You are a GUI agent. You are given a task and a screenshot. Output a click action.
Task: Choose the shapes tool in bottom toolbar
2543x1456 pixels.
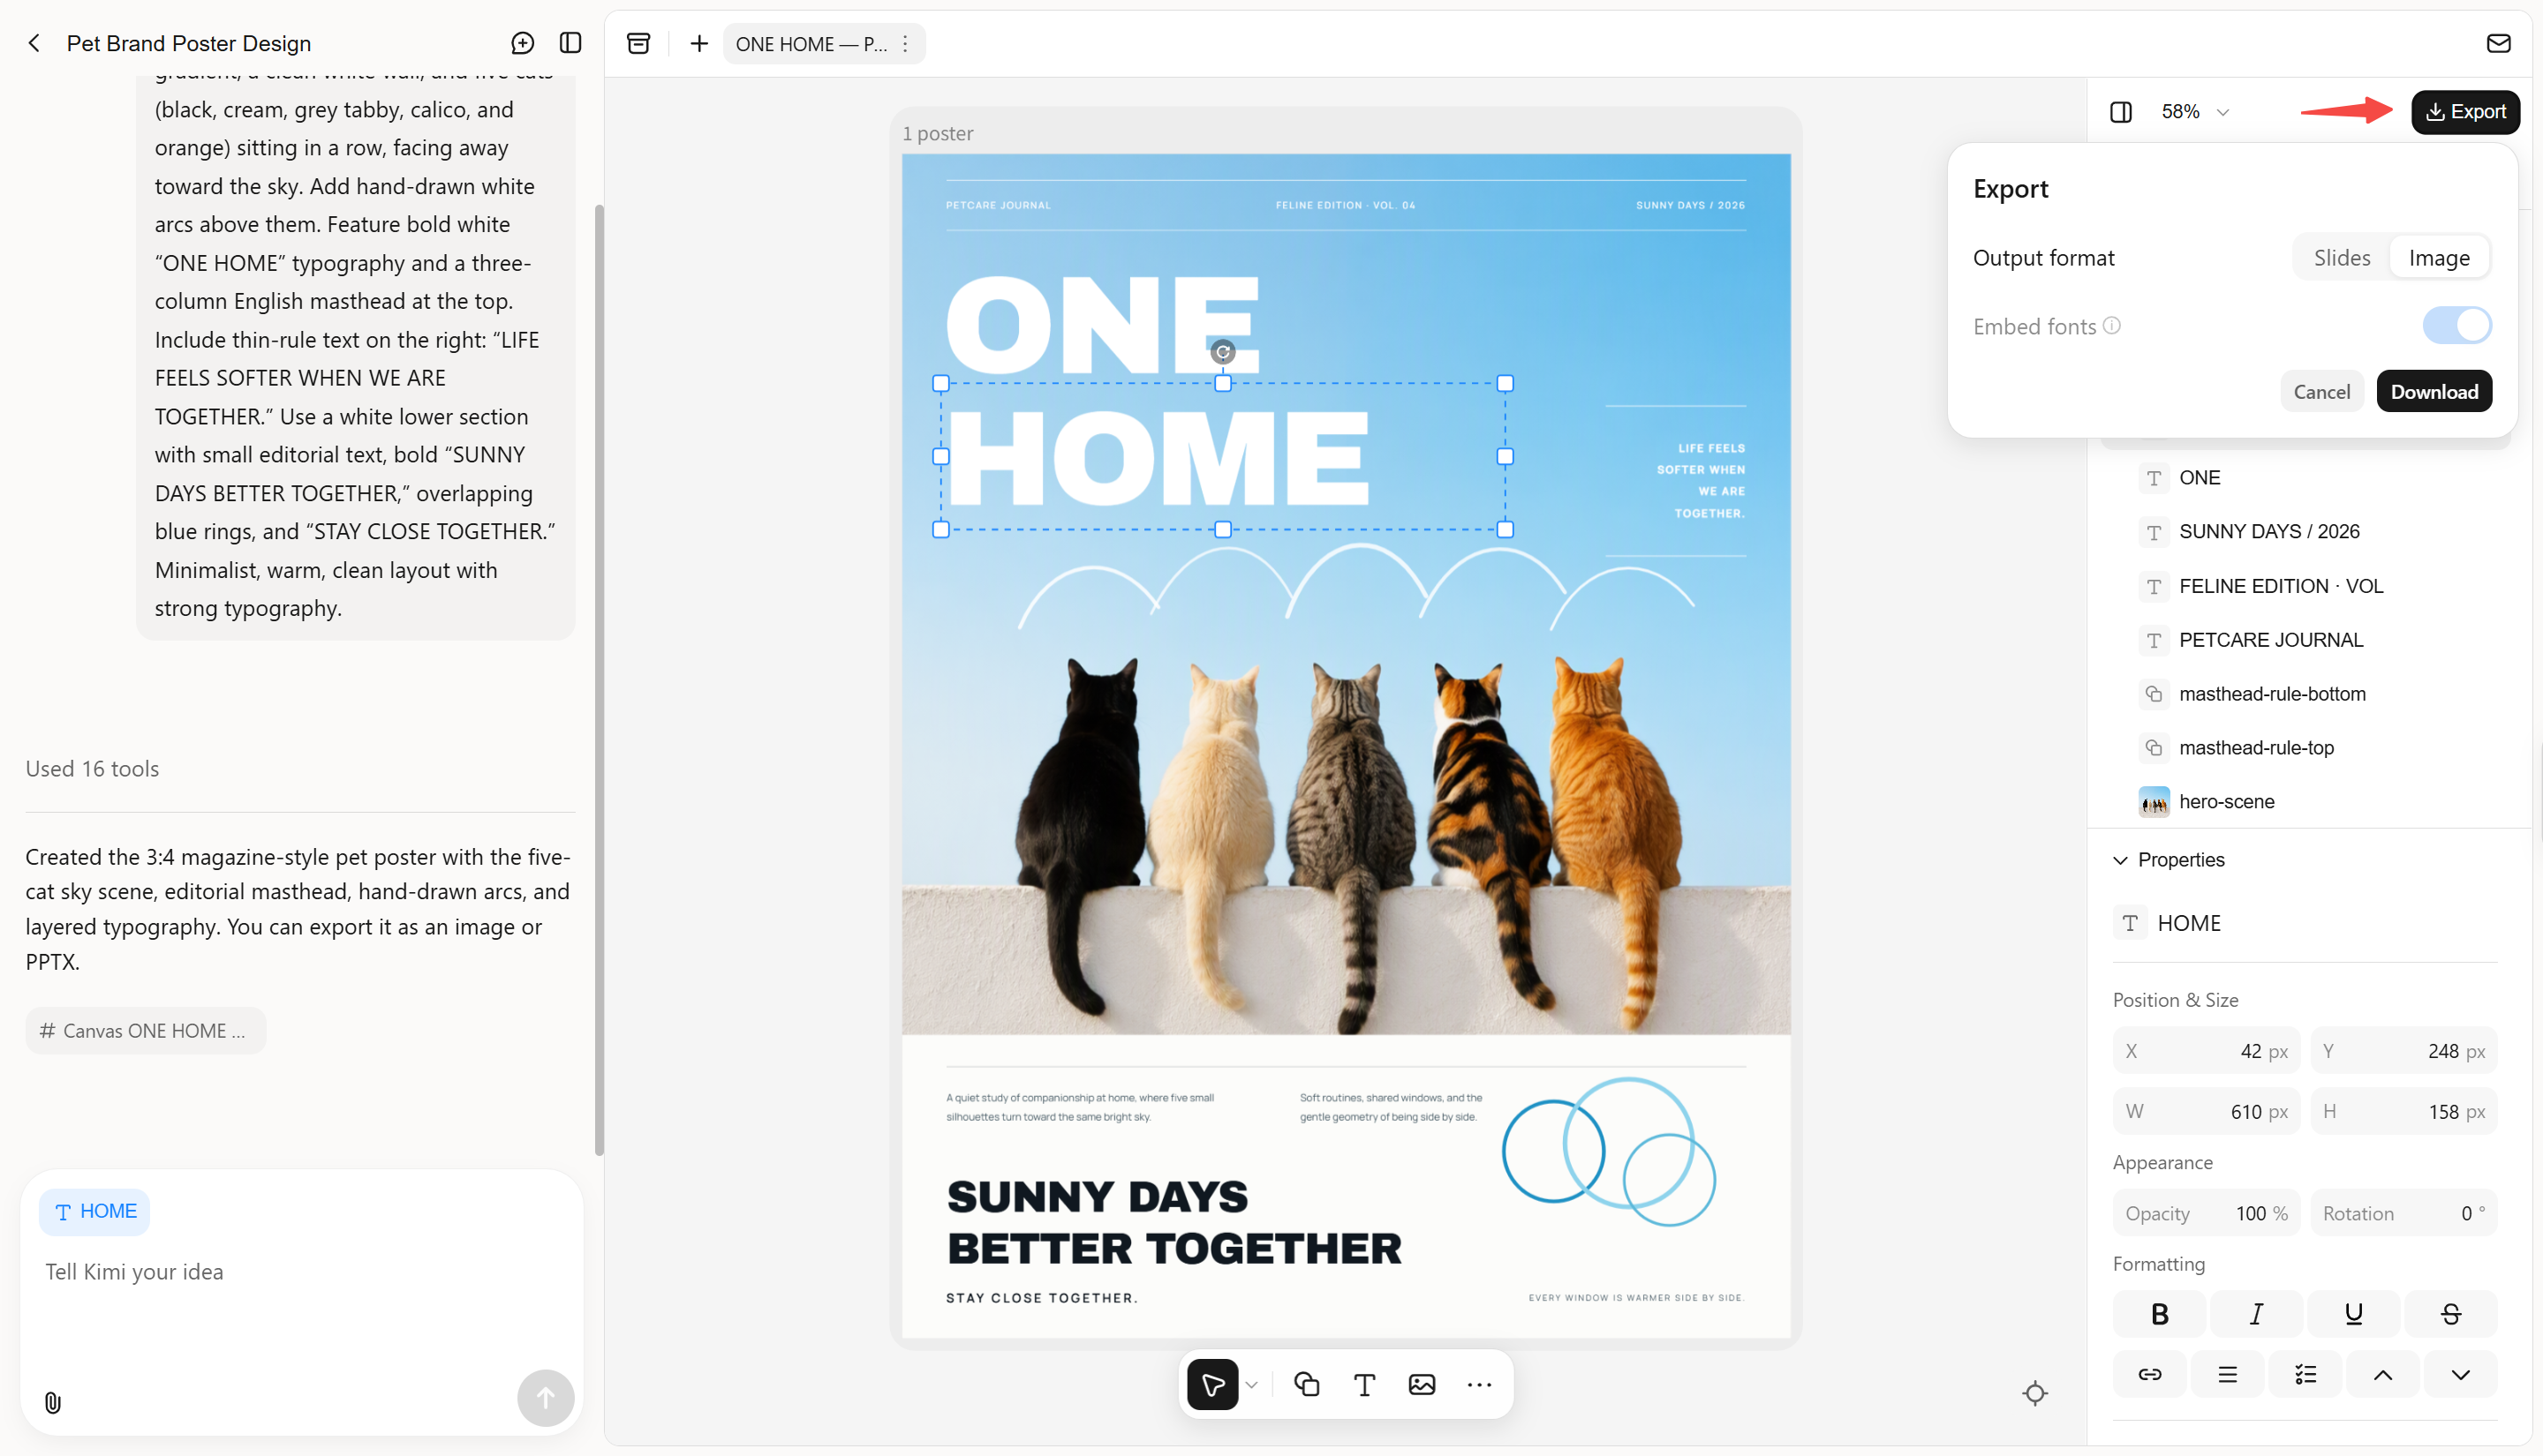click(x=1307, y=1384)
